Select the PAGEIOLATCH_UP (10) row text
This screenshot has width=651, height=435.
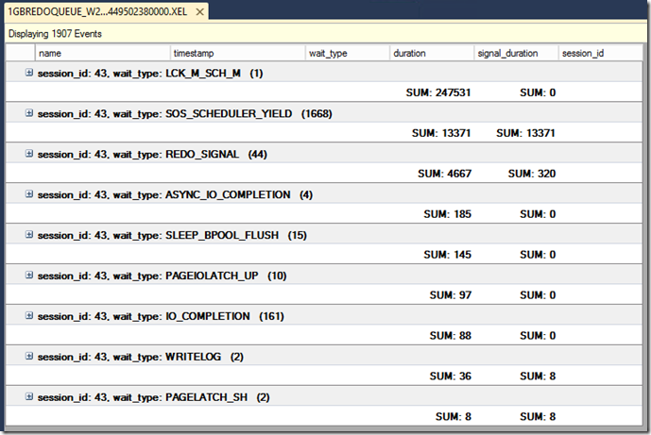point(162,276)
